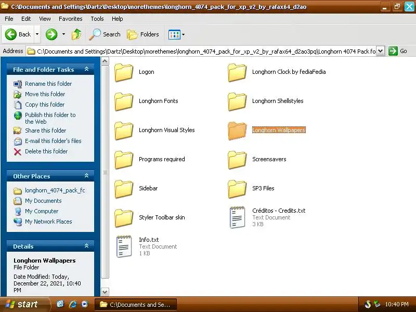
Task: Click the first system tray icon
Action: pos(368,304)
